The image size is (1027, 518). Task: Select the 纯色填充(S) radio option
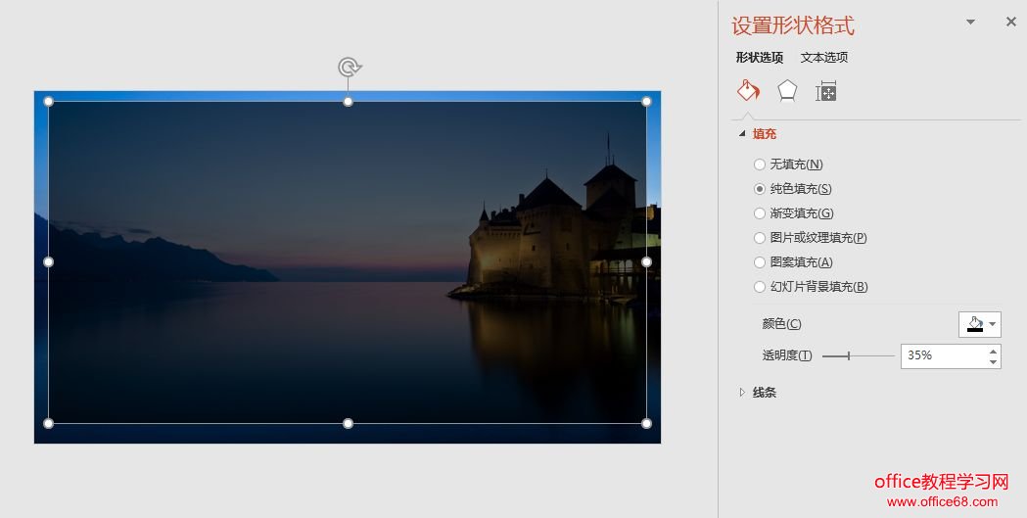click(760, 189)
